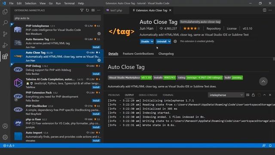Show errors and warnings in status bar
Image resolution: width=275 pixels, height=155 pixels.
click(x=9, y=146)
